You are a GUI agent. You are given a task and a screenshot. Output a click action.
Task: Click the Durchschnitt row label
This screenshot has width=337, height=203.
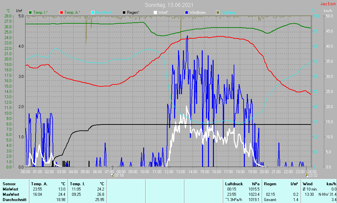(14, 200)
